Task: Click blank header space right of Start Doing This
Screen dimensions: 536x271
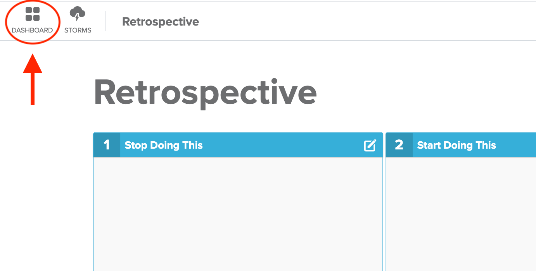Action: tap(516, 145)
